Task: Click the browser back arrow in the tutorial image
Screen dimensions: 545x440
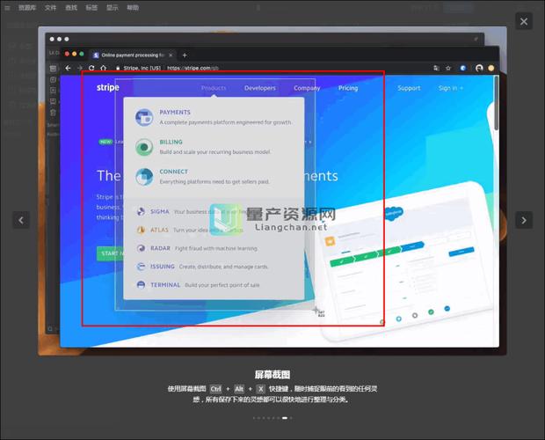Action: (69, 68)
